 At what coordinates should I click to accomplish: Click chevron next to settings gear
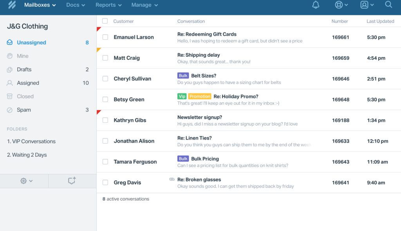31,181
